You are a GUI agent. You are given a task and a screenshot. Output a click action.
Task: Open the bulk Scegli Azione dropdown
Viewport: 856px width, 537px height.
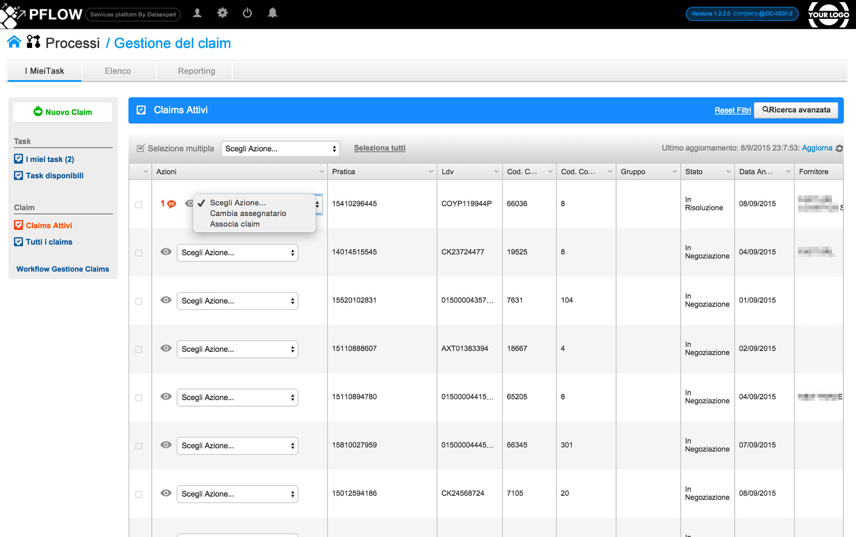(280, 149)
